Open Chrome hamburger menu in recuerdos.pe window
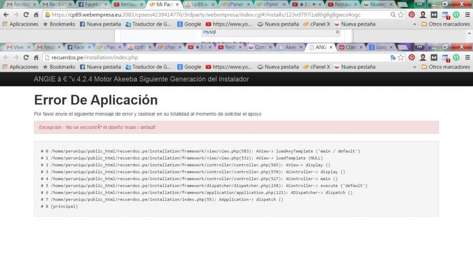The image size is (473, 265). pos(467,57)
